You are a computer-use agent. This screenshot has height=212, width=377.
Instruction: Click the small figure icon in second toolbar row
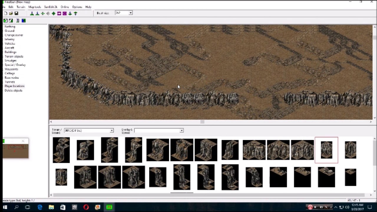tap(17, 21)
